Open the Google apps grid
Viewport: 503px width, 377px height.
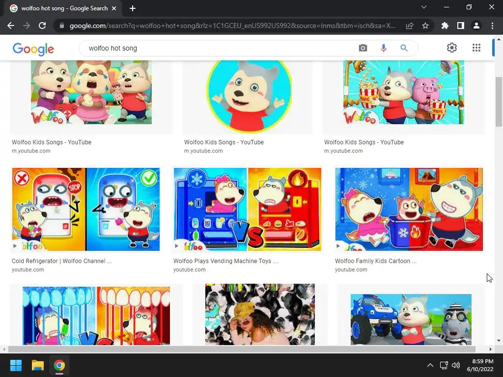[x=476, y=48]
